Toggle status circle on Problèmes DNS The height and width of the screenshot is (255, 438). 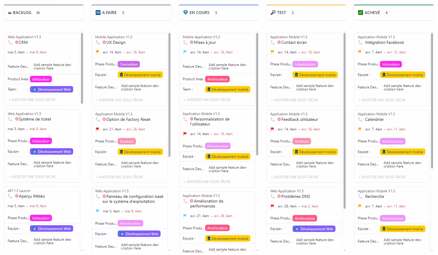click(x=279, y=196)
